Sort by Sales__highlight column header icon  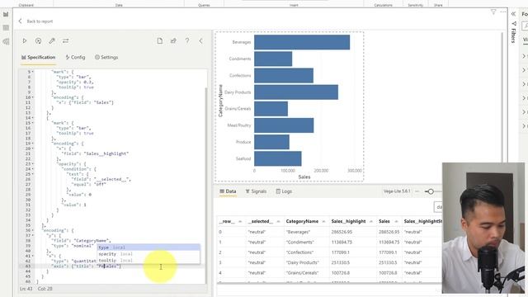coord(371,222)
